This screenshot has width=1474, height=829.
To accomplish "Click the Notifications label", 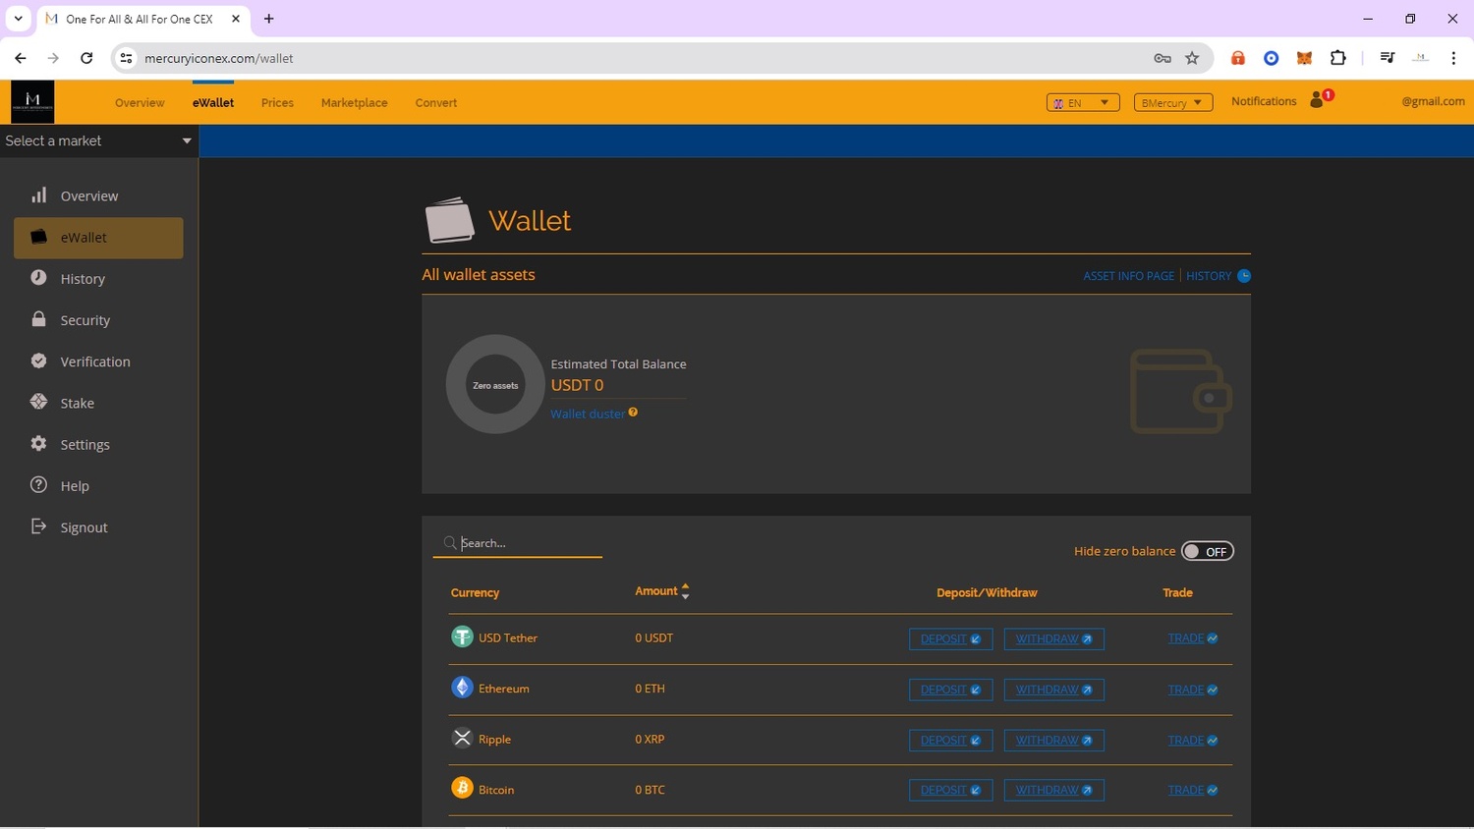I will coord(1264,101).
